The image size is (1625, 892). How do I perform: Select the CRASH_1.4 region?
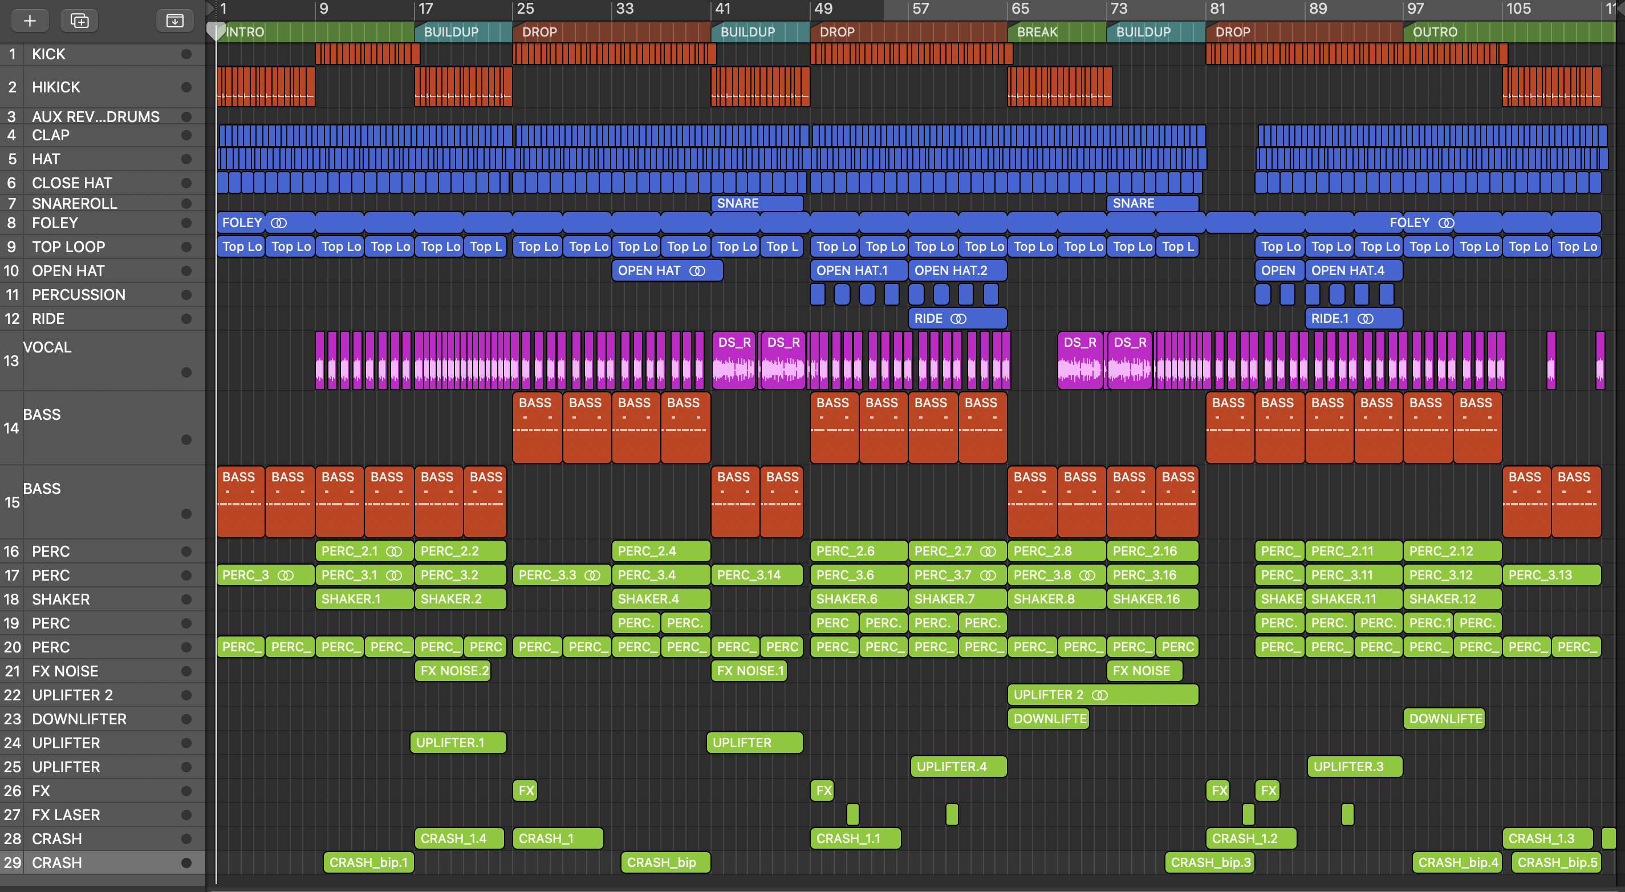[x=460, y=839]
